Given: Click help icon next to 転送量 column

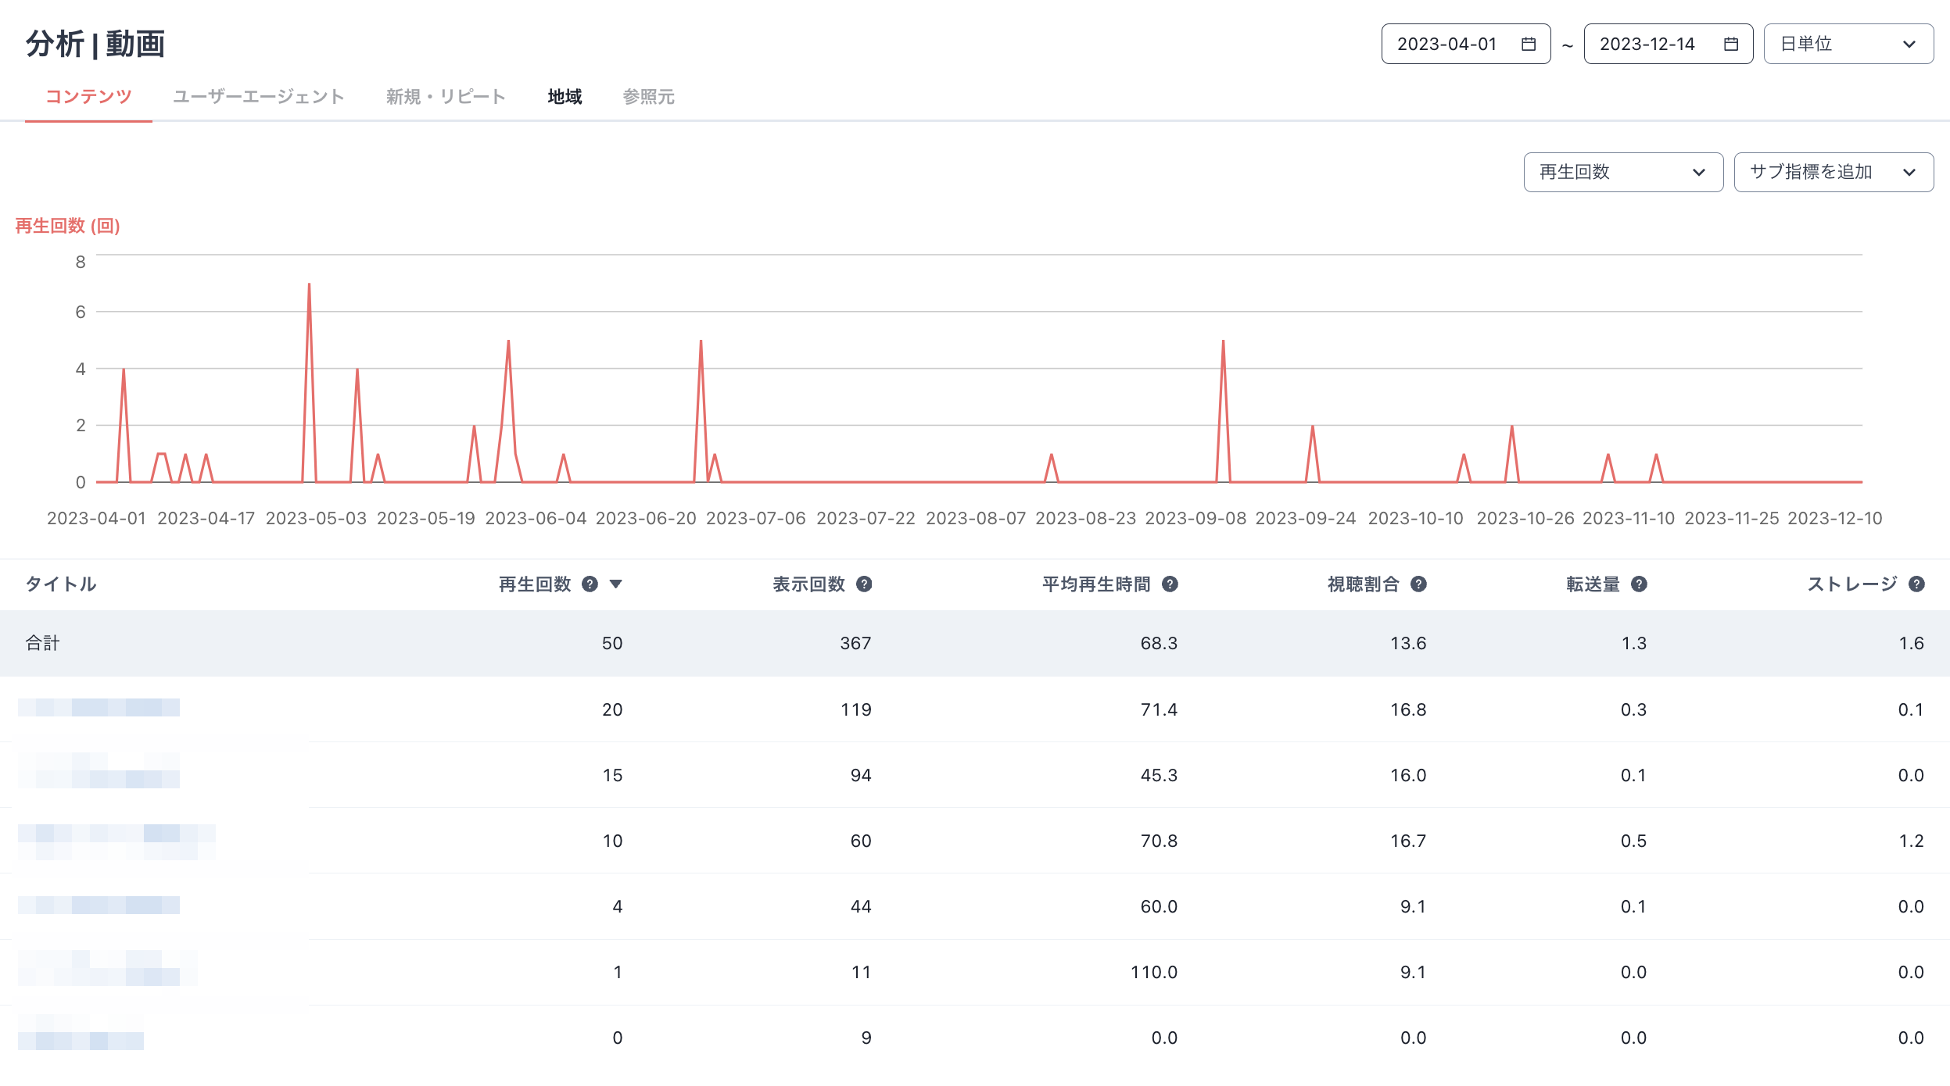Looking at the screenshot, I should [x=1640, y=584].
